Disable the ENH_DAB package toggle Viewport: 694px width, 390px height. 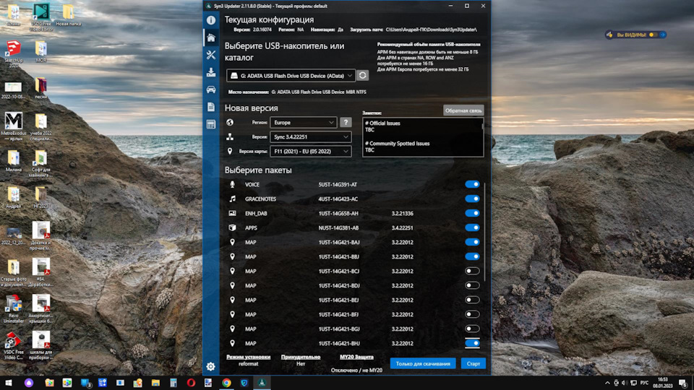[472, 213]
